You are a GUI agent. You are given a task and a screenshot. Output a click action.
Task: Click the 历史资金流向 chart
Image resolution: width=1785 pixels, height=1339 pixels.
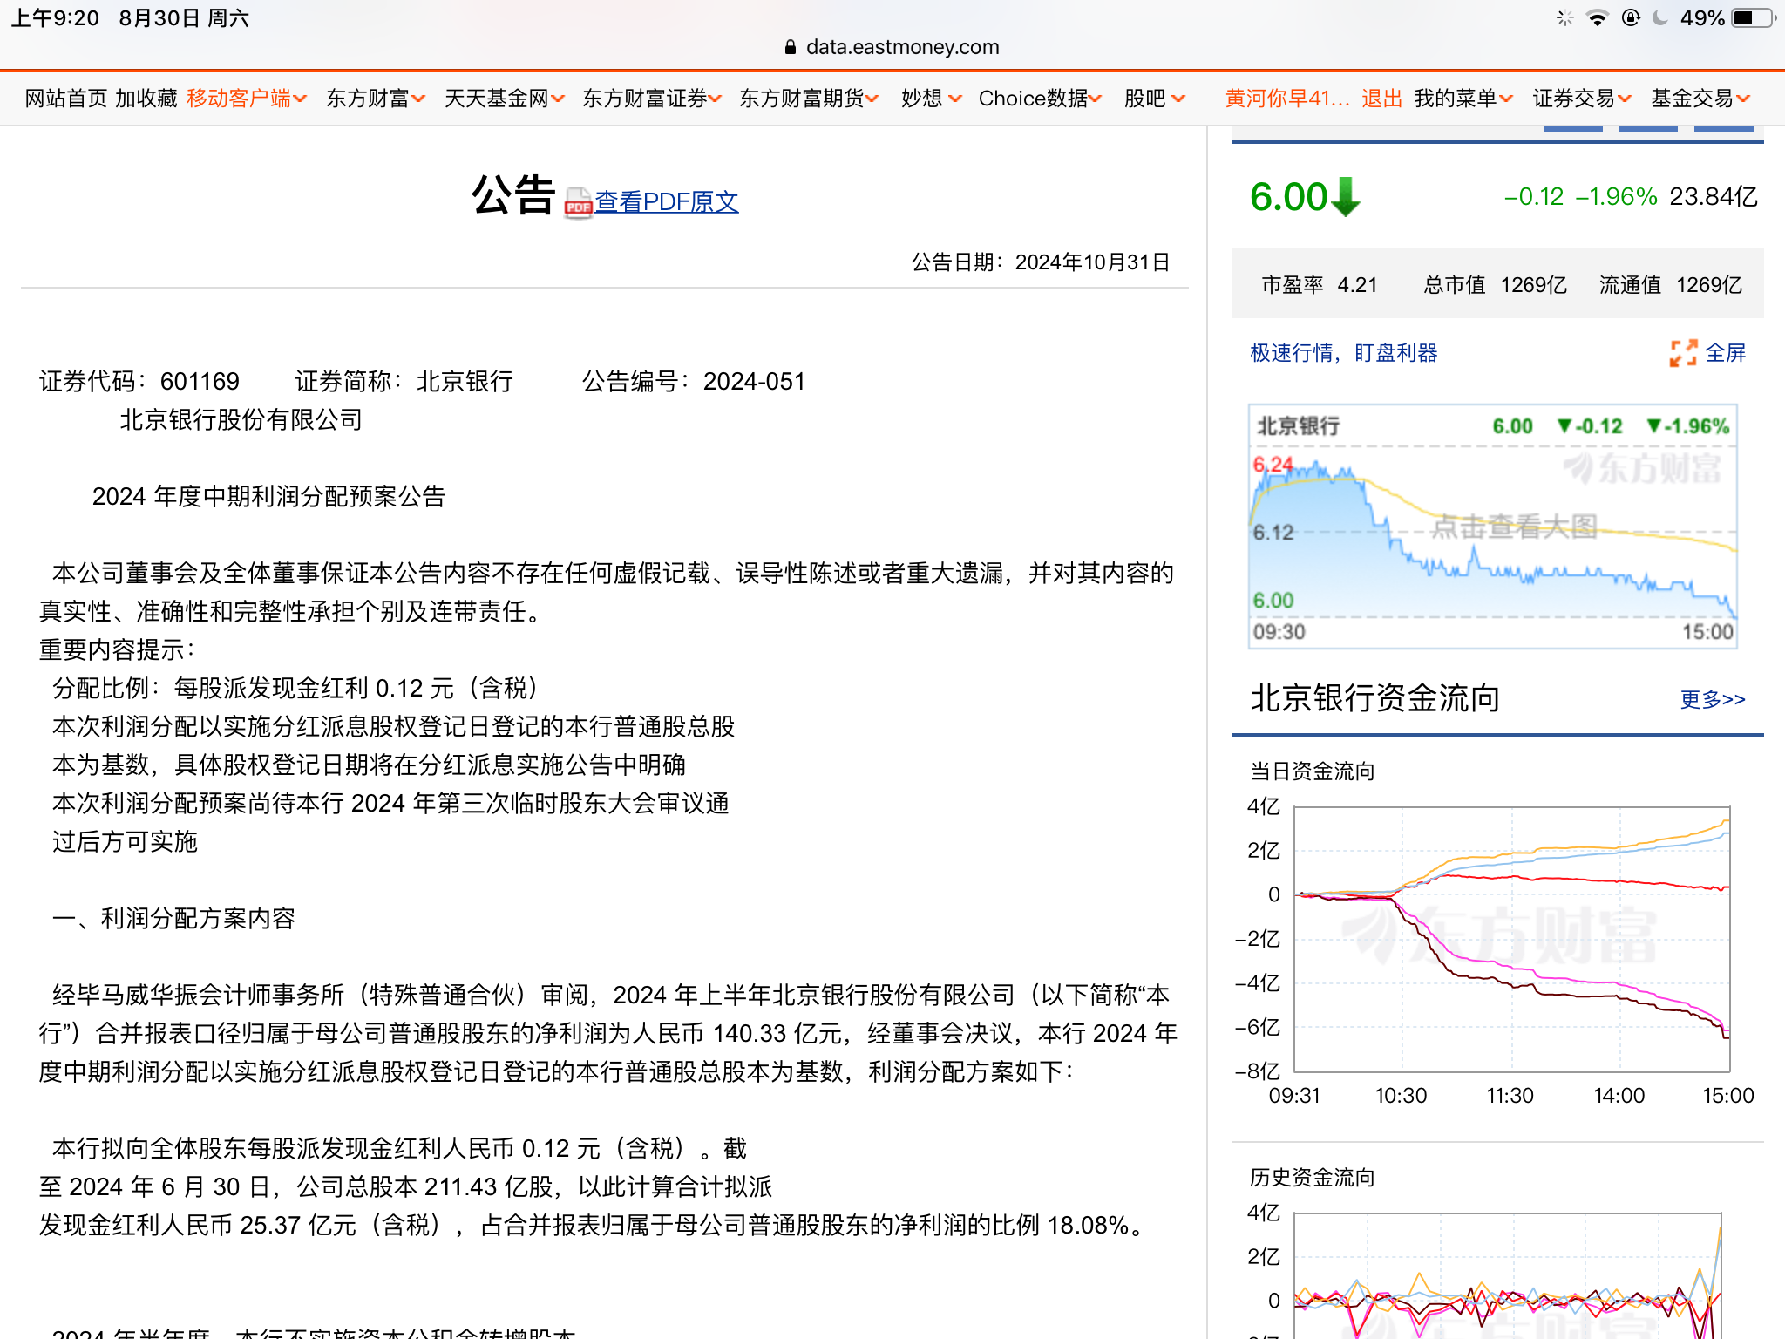pos(1508,1275)
